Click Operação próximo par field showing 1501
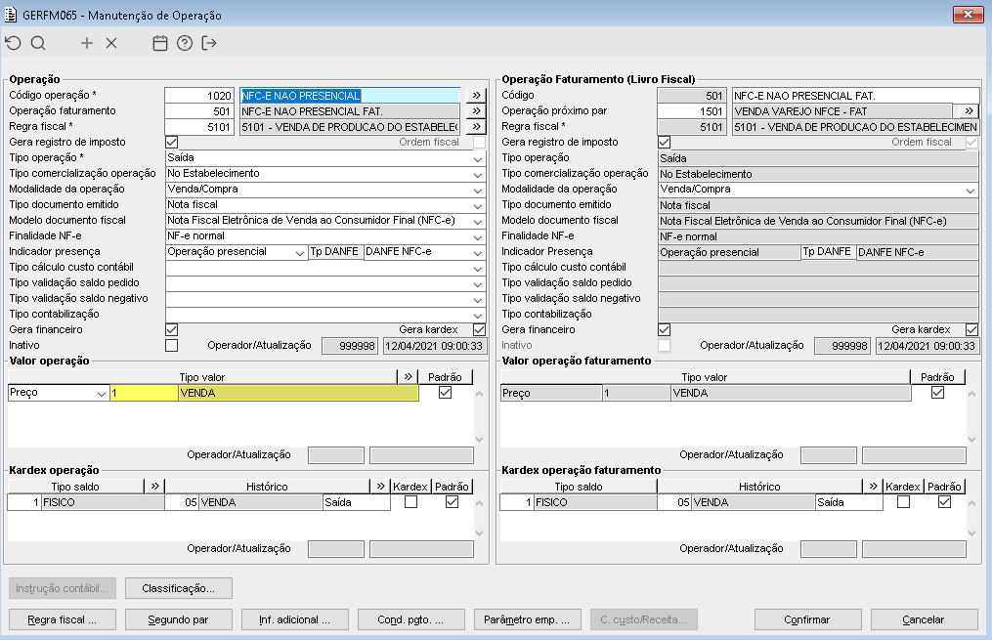Viewport: 992px width, 640px height. tap(692, 111)
